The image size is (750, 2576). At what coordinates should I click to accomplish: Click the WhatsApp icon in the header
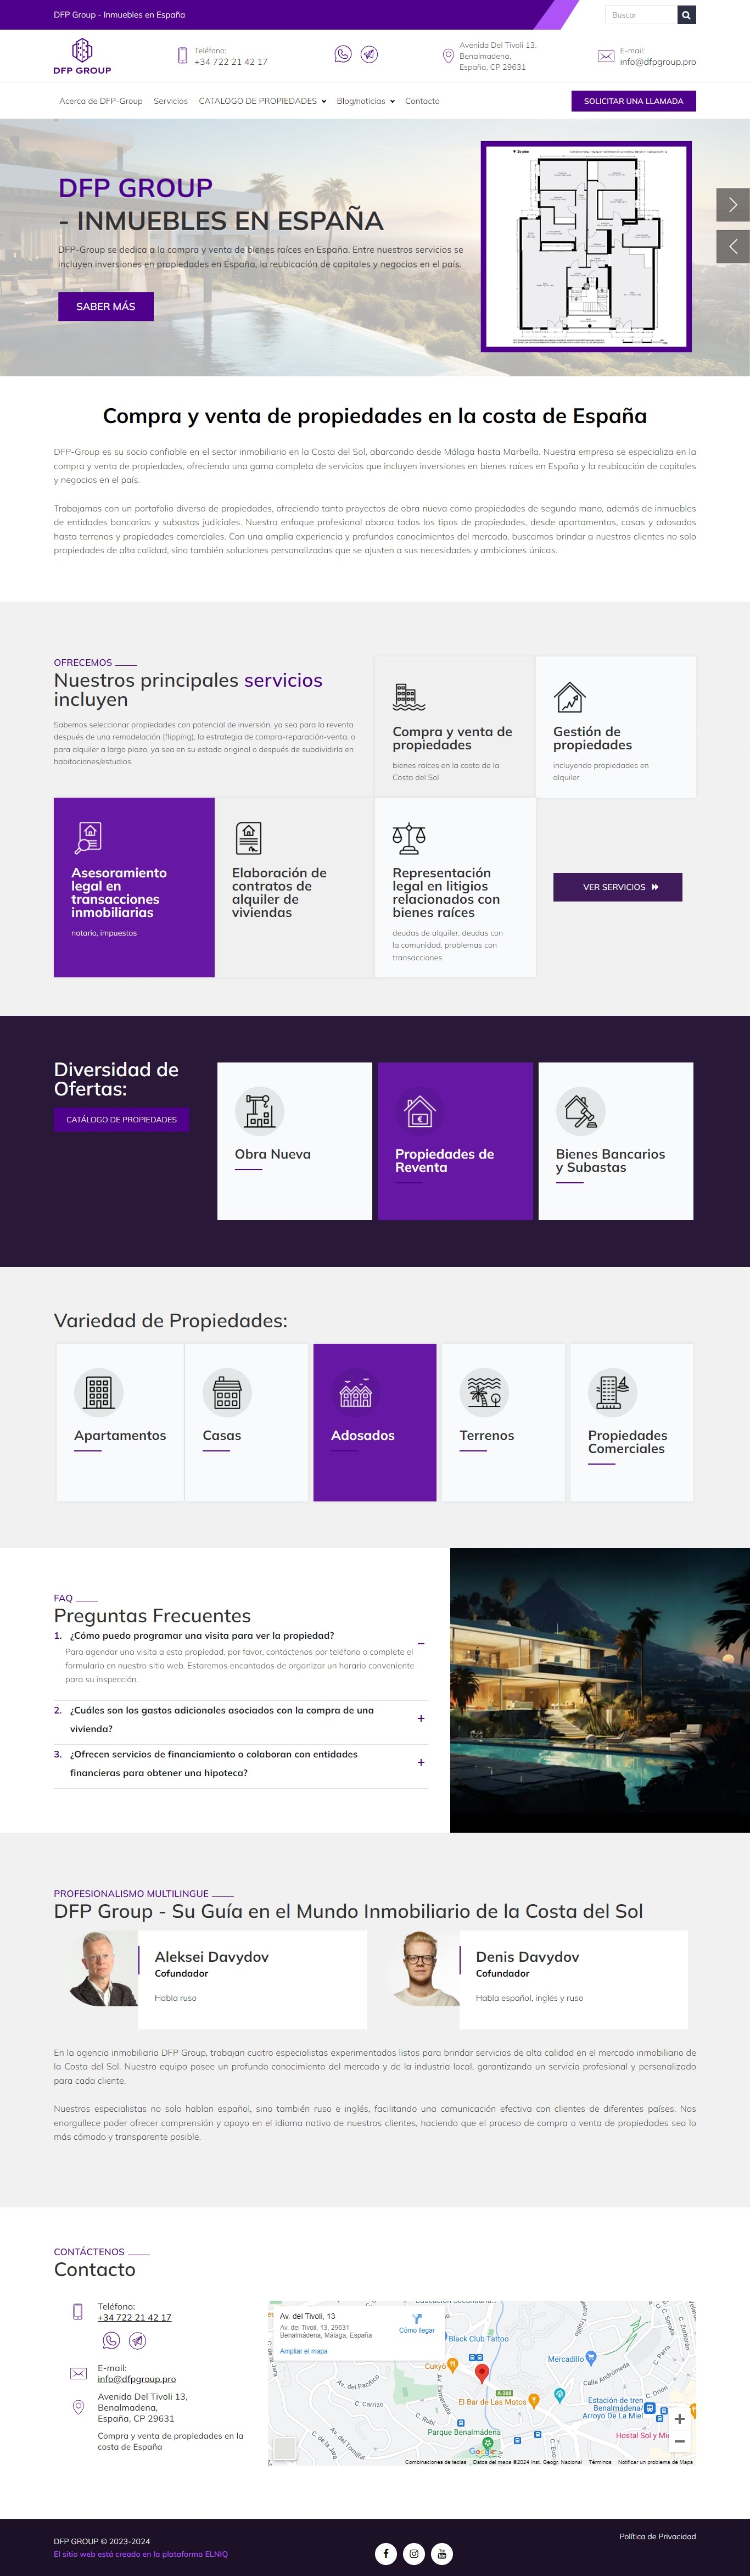343,55
